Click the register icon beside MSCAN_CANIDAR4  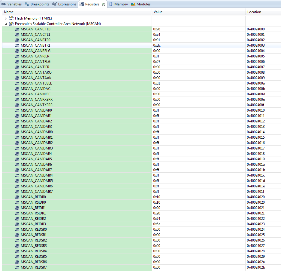[x=17, y=154]
